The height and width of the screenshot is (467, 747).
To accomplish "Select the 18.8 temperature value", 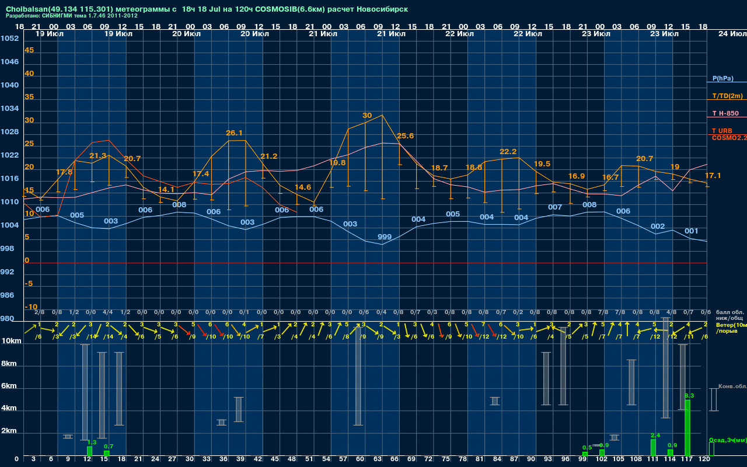I will click(474, 168).
